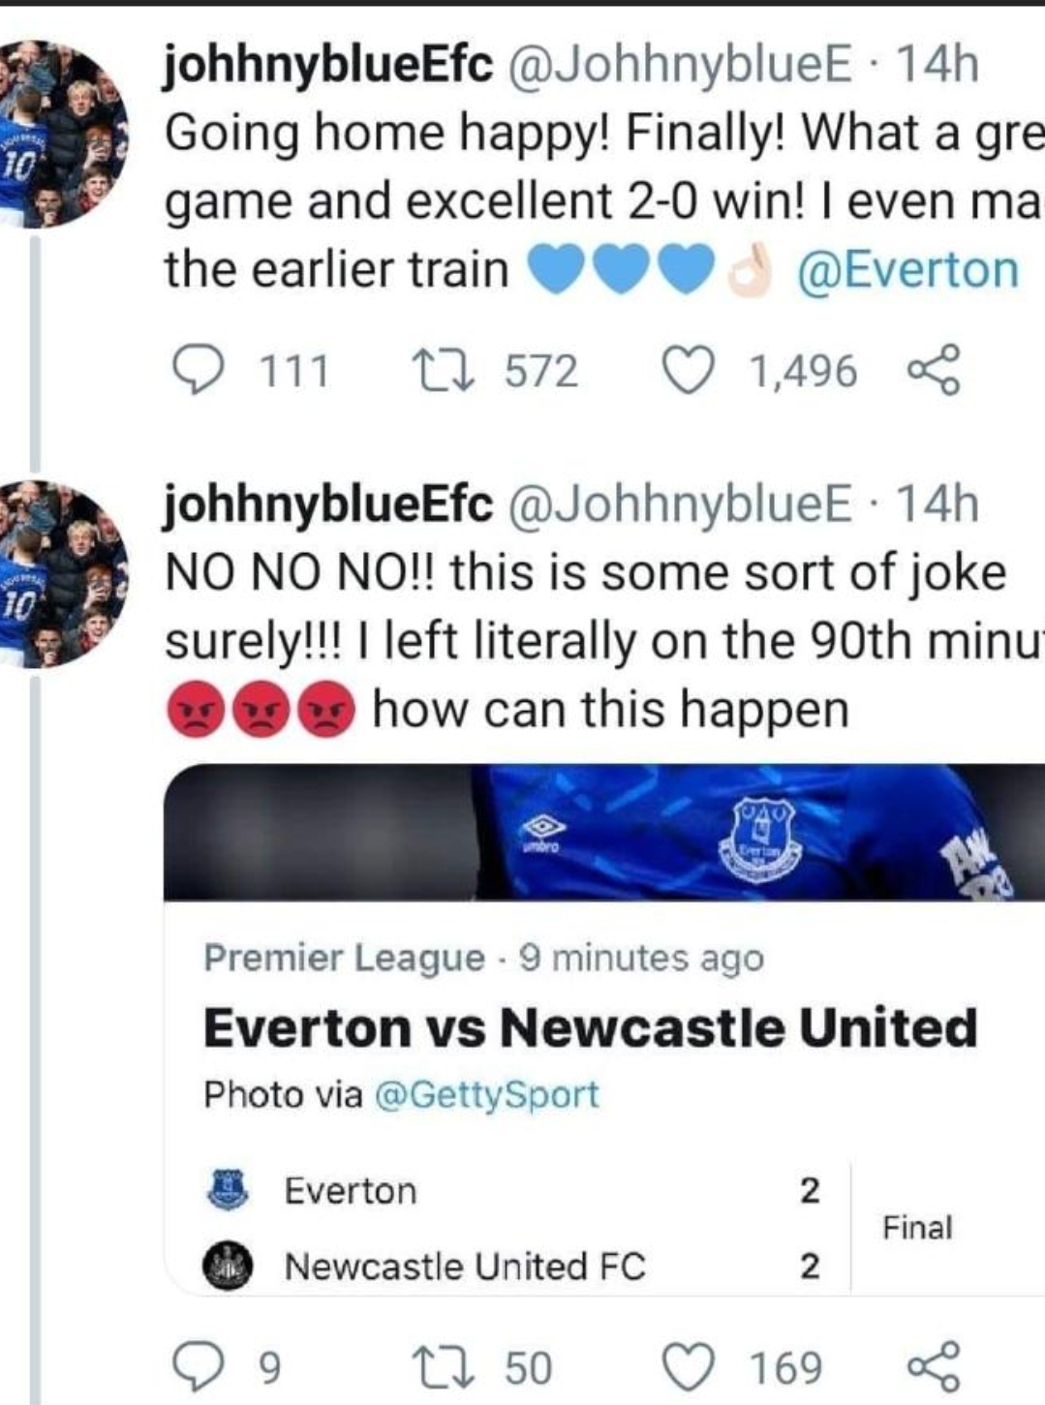Share the first johhnyblueEfc tweet
This screenshot has height=1405, width=1045.
[x=935, y=372]
